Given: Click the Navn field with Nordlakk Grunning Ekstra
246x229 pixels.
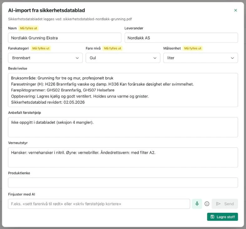Looking at the screenshot, I should [x=65, y=38].
